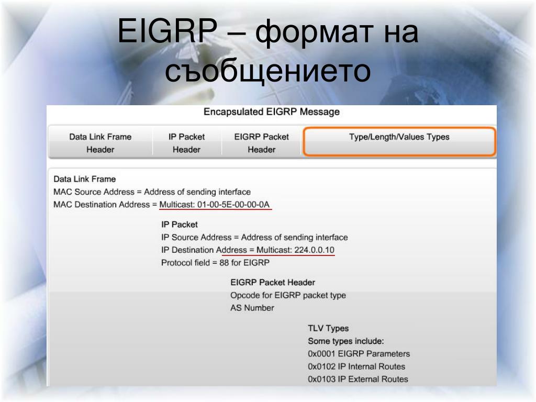Click the "IP Packet" section heading
Image resolution: width=536 pixels, height=402 pixels.
[x=180, y=225]
